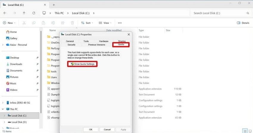Sort by the Name column header

[x=53, y=30]
